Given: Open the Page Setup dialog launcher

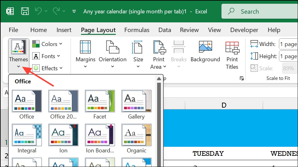Looking at the screenshot, I should [x=241, y=78].
